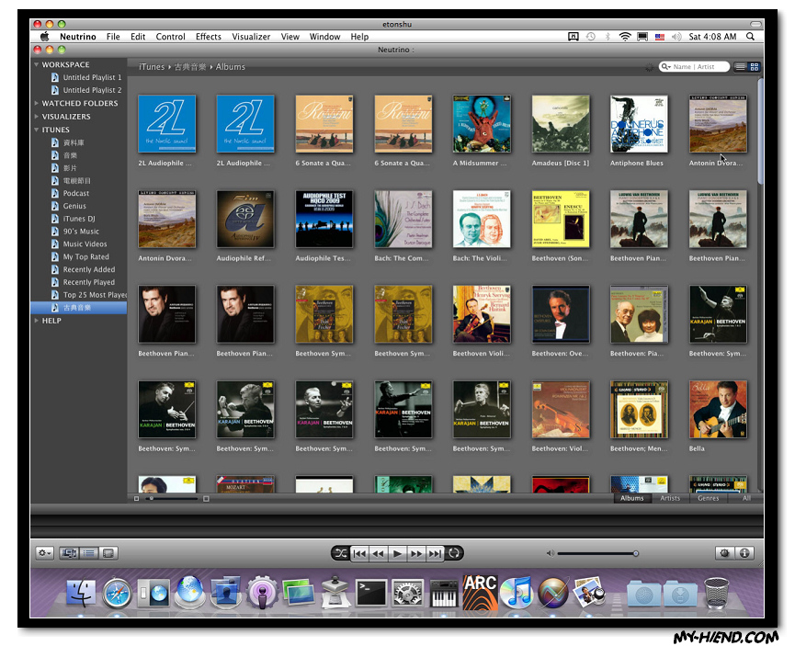
Task: Switch to the first view-mode icon
Action: click(x=69, y=552)
